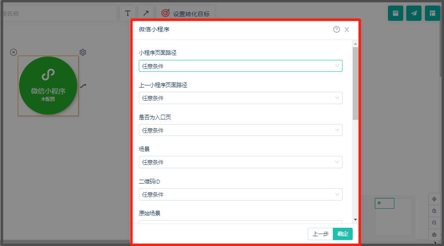Open the 是否为入口页 dropdown

(x=240, y=130)
